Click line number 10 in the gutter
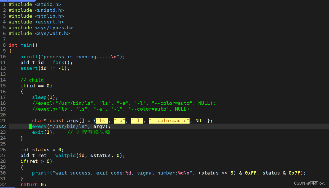 tap(3, 57)
